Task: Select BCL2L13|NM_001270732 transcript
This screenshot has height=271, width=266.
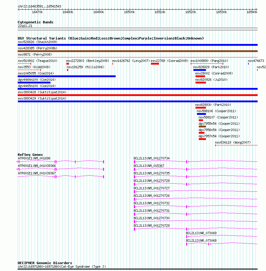Action: click(x=152, y=203)
